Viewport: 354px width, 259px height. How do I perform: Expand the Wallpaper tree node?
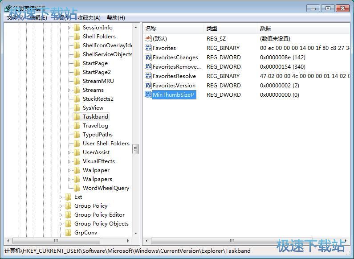pos(69,170)
